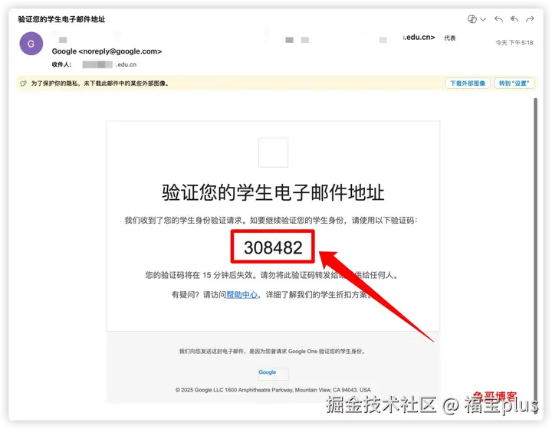Click the 代表 label in header

click(x=450, y=38)
